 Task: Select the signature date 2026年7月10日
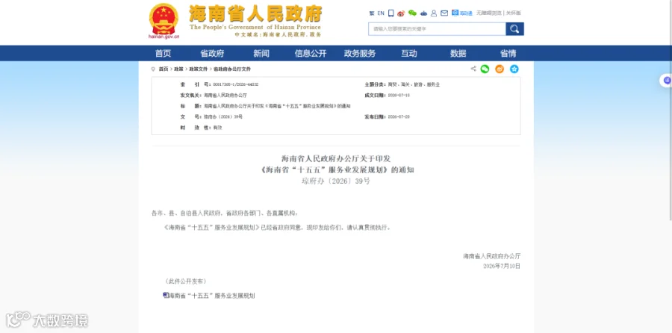502,266
